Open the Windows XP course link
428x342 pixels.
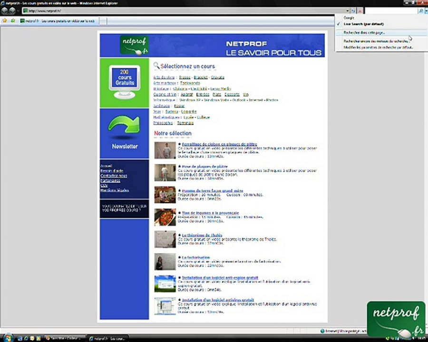click(x=190, y=100)
